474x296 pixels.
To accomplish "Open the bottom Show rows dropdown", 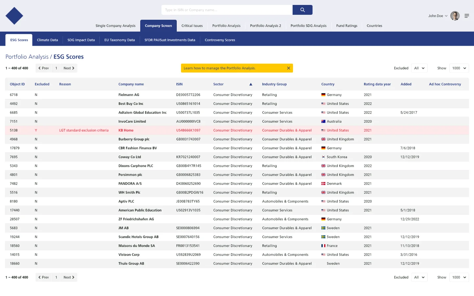I will click(x=459, y=277).
